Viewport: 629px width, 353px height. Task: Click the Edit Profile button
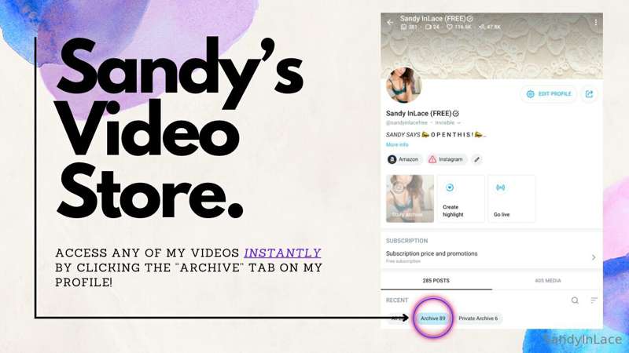click(x=548, y=94)
